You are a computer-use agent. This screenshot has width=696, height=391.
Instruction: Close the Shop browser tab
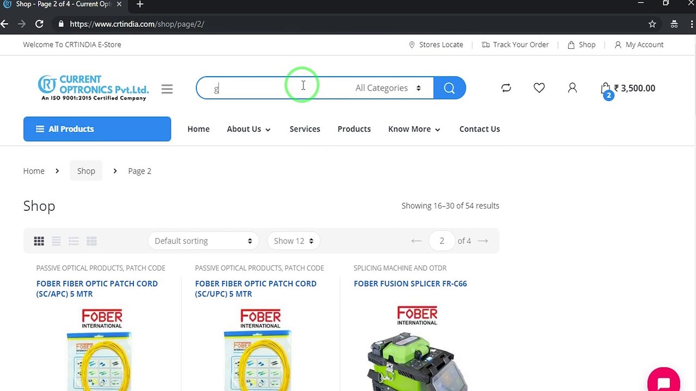(119, 4)
